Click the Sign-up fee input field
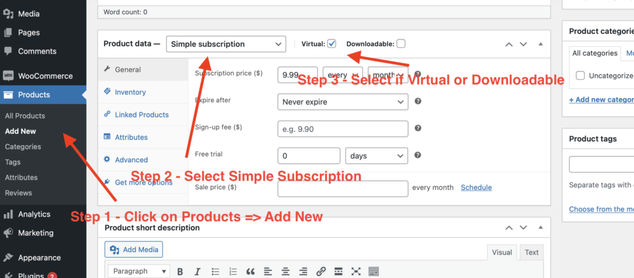The image size is (634, 278). click(342, 129)
